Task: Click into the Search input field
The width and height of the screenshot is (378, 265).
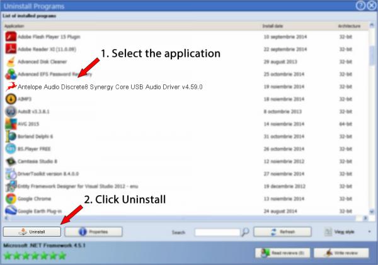Action: pyautogui.click(x=217, y=232)
